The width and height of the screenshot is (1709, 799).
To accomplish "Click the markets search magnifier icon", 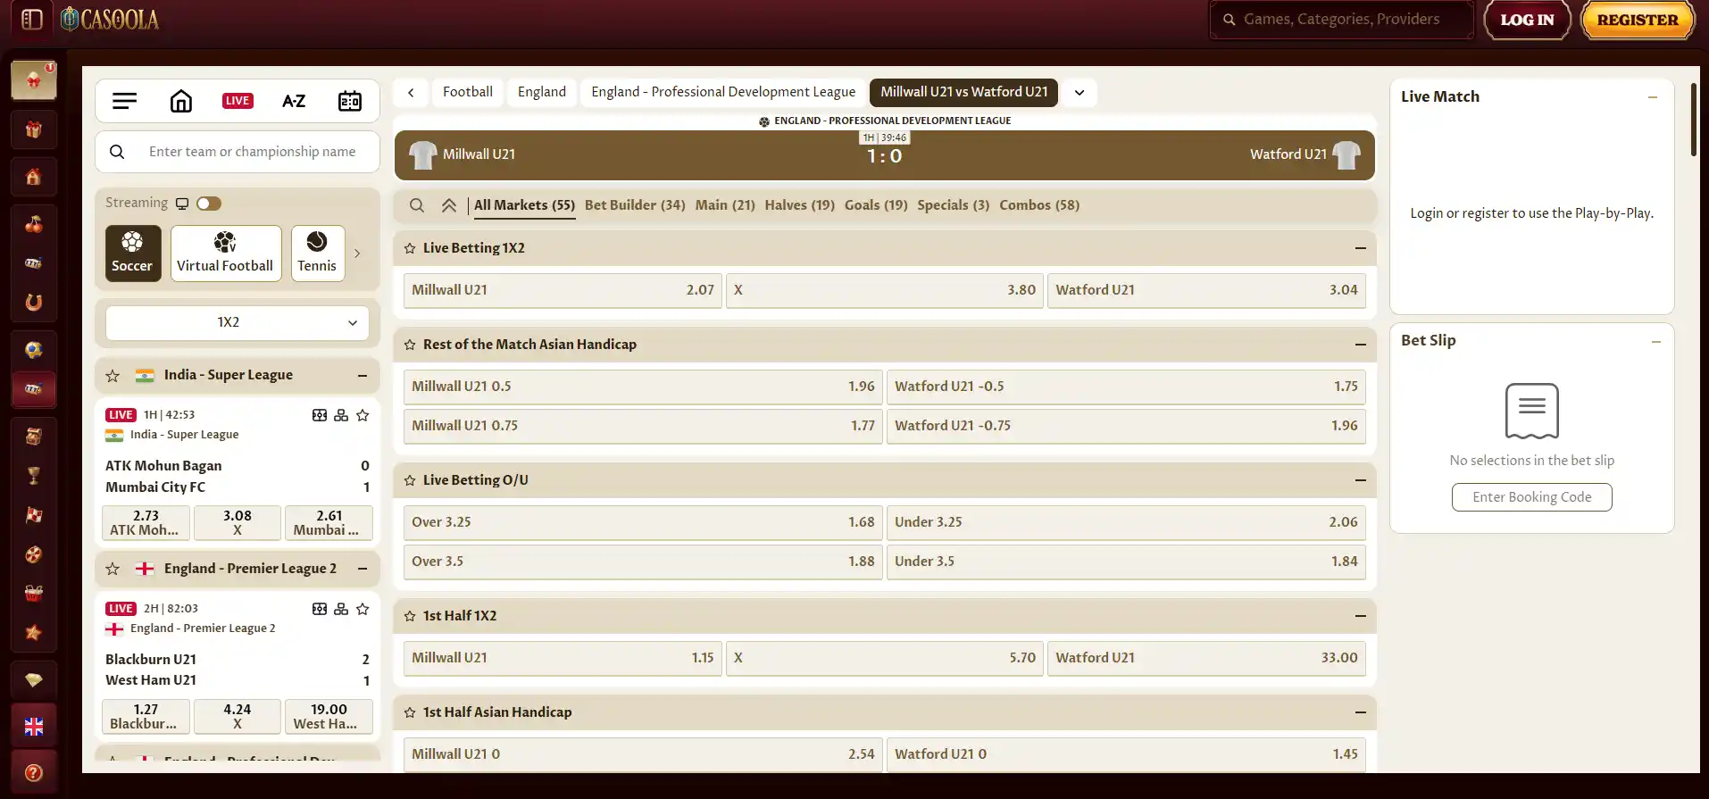I will 417,205.
